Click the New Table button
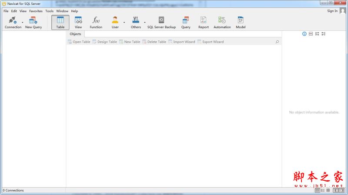Screen dimensions: 348x195 pos(130,42)
